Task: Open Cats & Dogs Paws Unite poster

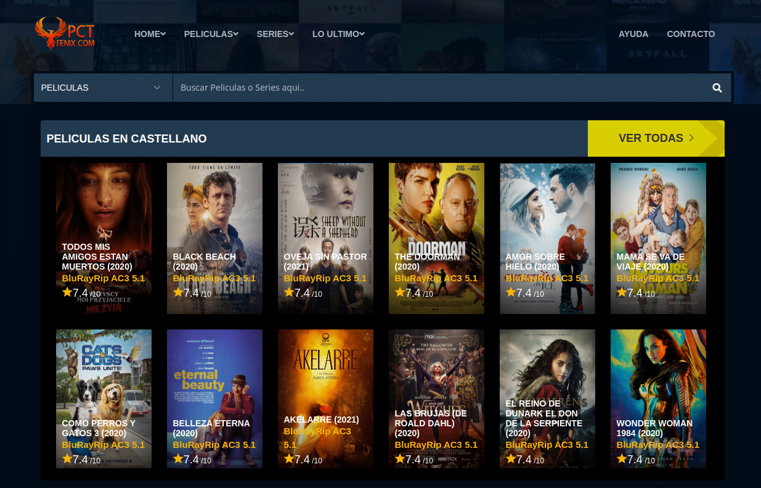Action: [x=104, y=399]
